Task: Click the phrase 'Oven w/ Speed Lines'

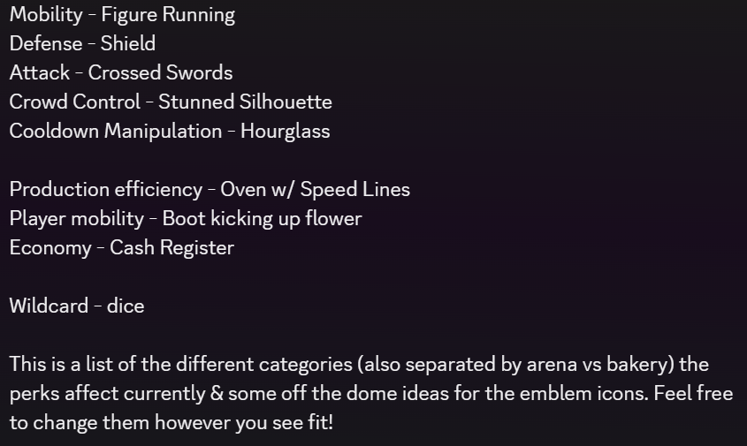Action: [x=316, y=190]
